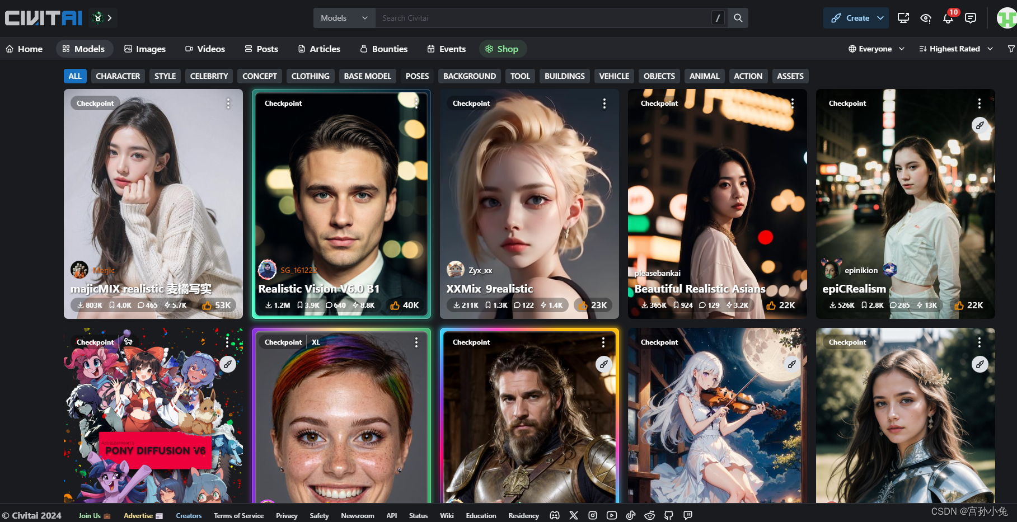1017x522 pixels.
Task: Click the Search Civitai input field
Action: point(543,18)
